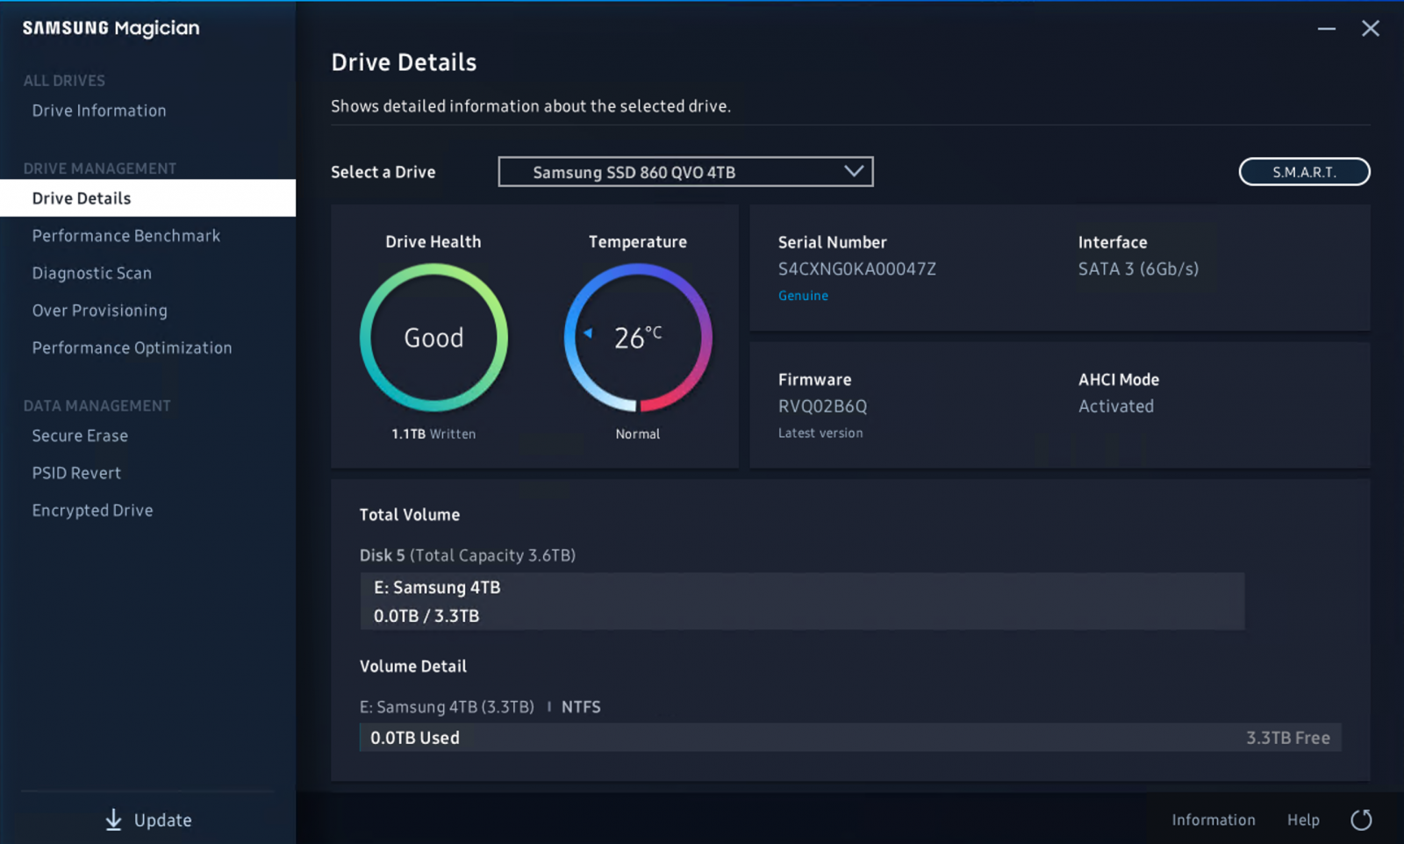Expand the drive selection dropdown arrow

853,171
